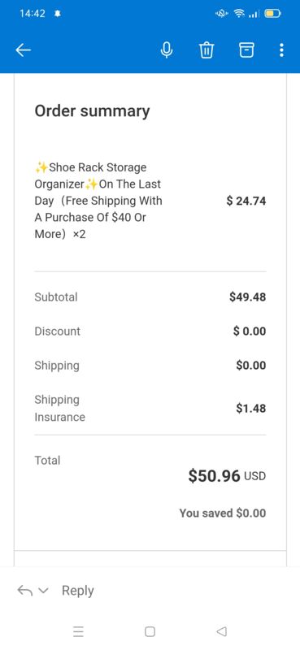Tap the item price $ 24.74
The width and height of the screenshot is (300, 650).
[x=246, y=201]
